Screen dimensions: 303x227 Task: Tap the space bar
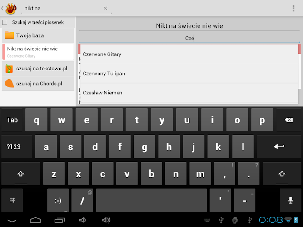(x=151, y=200)
